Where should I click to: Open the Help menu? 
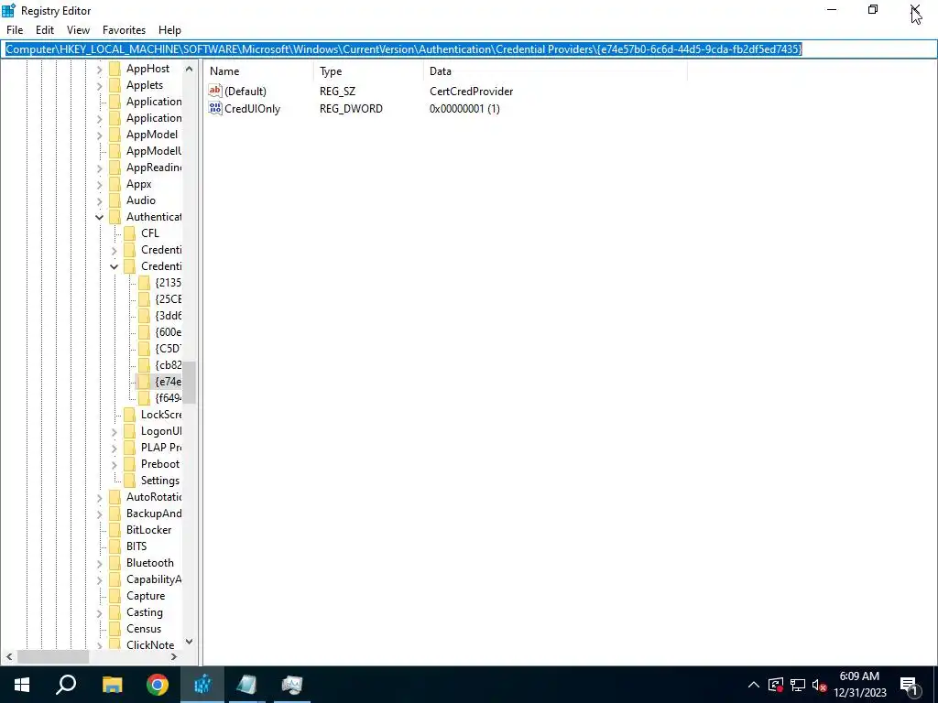[169, 30]
